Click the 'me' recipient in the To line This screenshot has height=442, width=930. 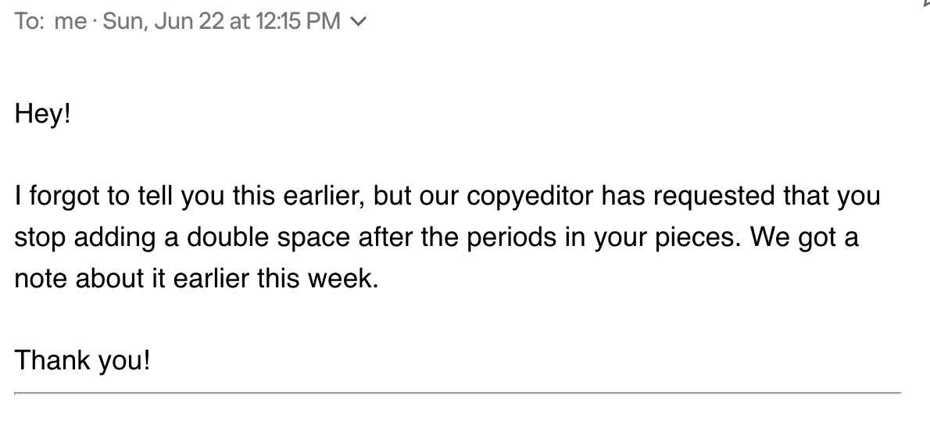click(70, 22)
